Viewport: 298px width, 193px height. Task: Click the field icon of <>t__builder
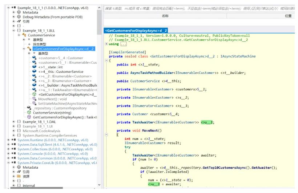(x=35, y=85)
